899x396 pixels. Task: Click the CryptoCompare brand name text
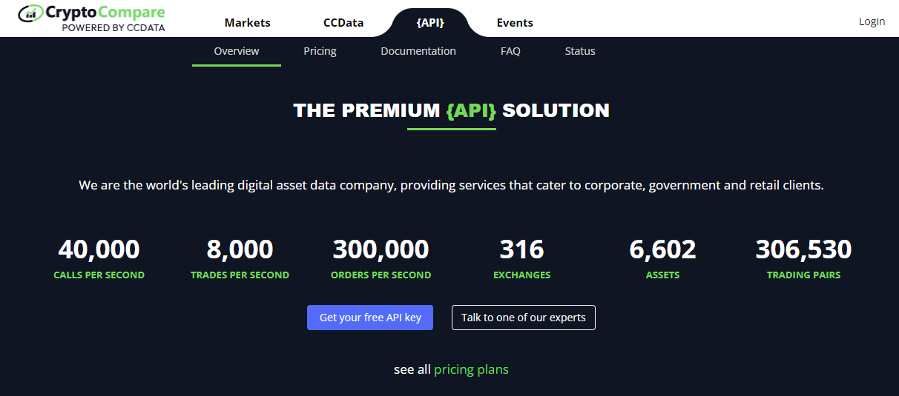[105, 13]
